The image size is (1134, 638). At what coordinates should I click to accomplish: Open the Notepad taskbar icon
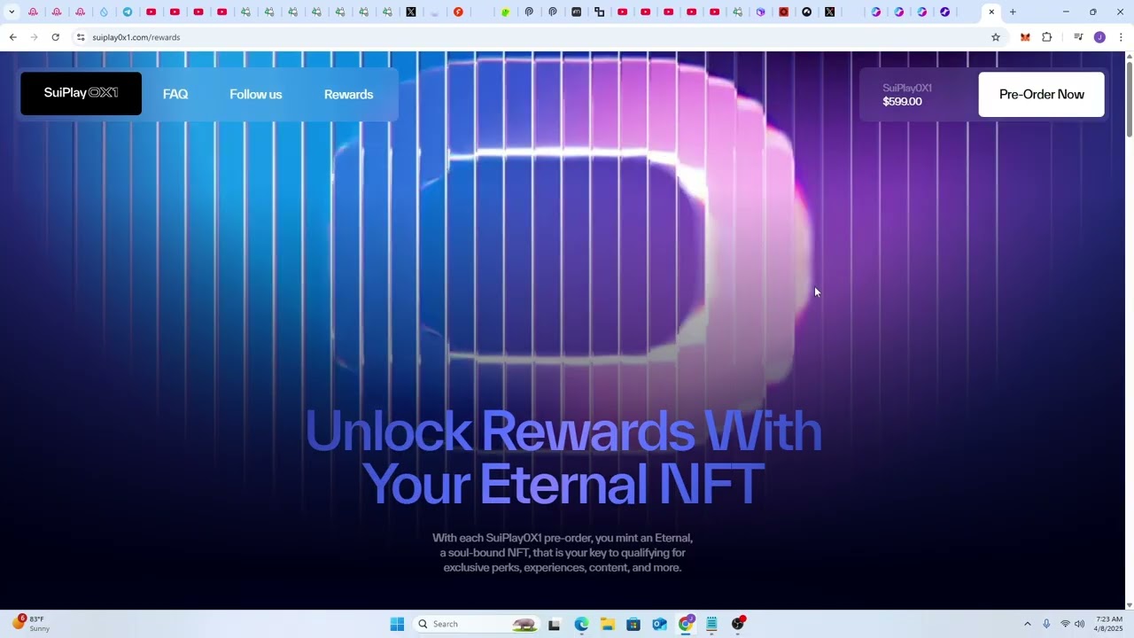tap(711, 624)
